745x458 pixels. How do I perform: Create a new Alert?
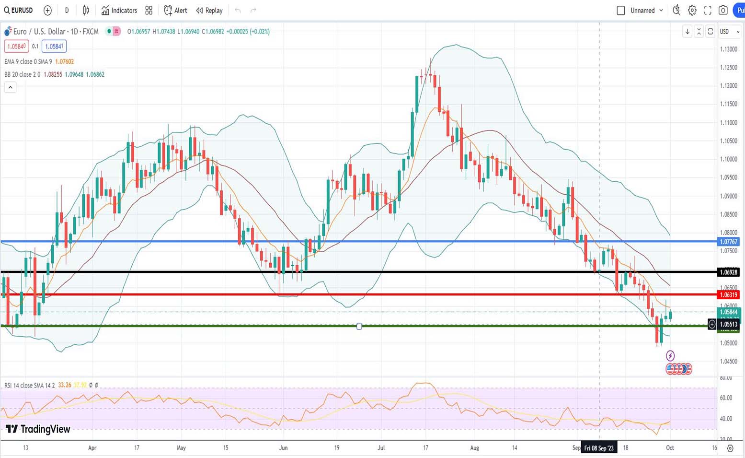click(175, 10)
